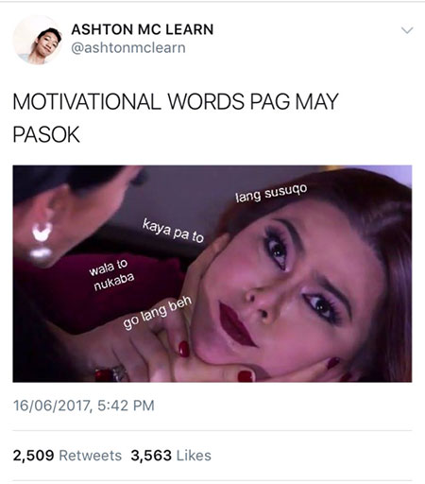Tap the word PASOK in tweet
Image resolution: width=425 pixels, height=484 pixels.
(46, 135)
